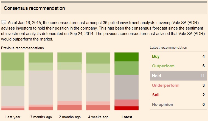The width and height of the screenshot is (208, 121).
Task: Click the speech bubble icon beside the summary
Action: coord(4,22)
